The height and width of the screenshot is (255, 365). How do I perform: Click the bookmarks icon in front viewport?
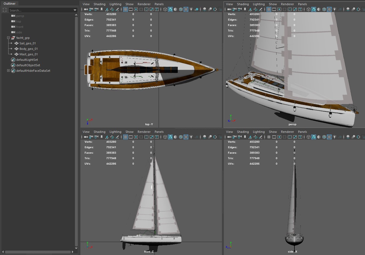[x=101, y=137]
